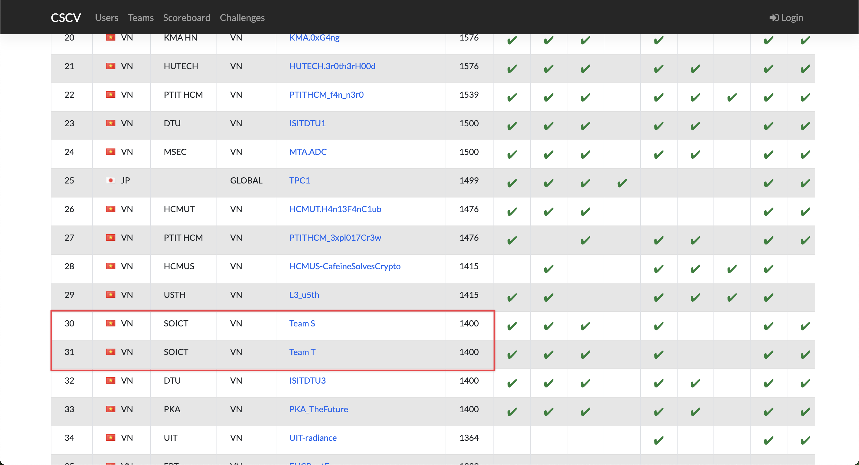Open HCMUS-CafeineSolvesCrypto team page

tap(344, 266)
